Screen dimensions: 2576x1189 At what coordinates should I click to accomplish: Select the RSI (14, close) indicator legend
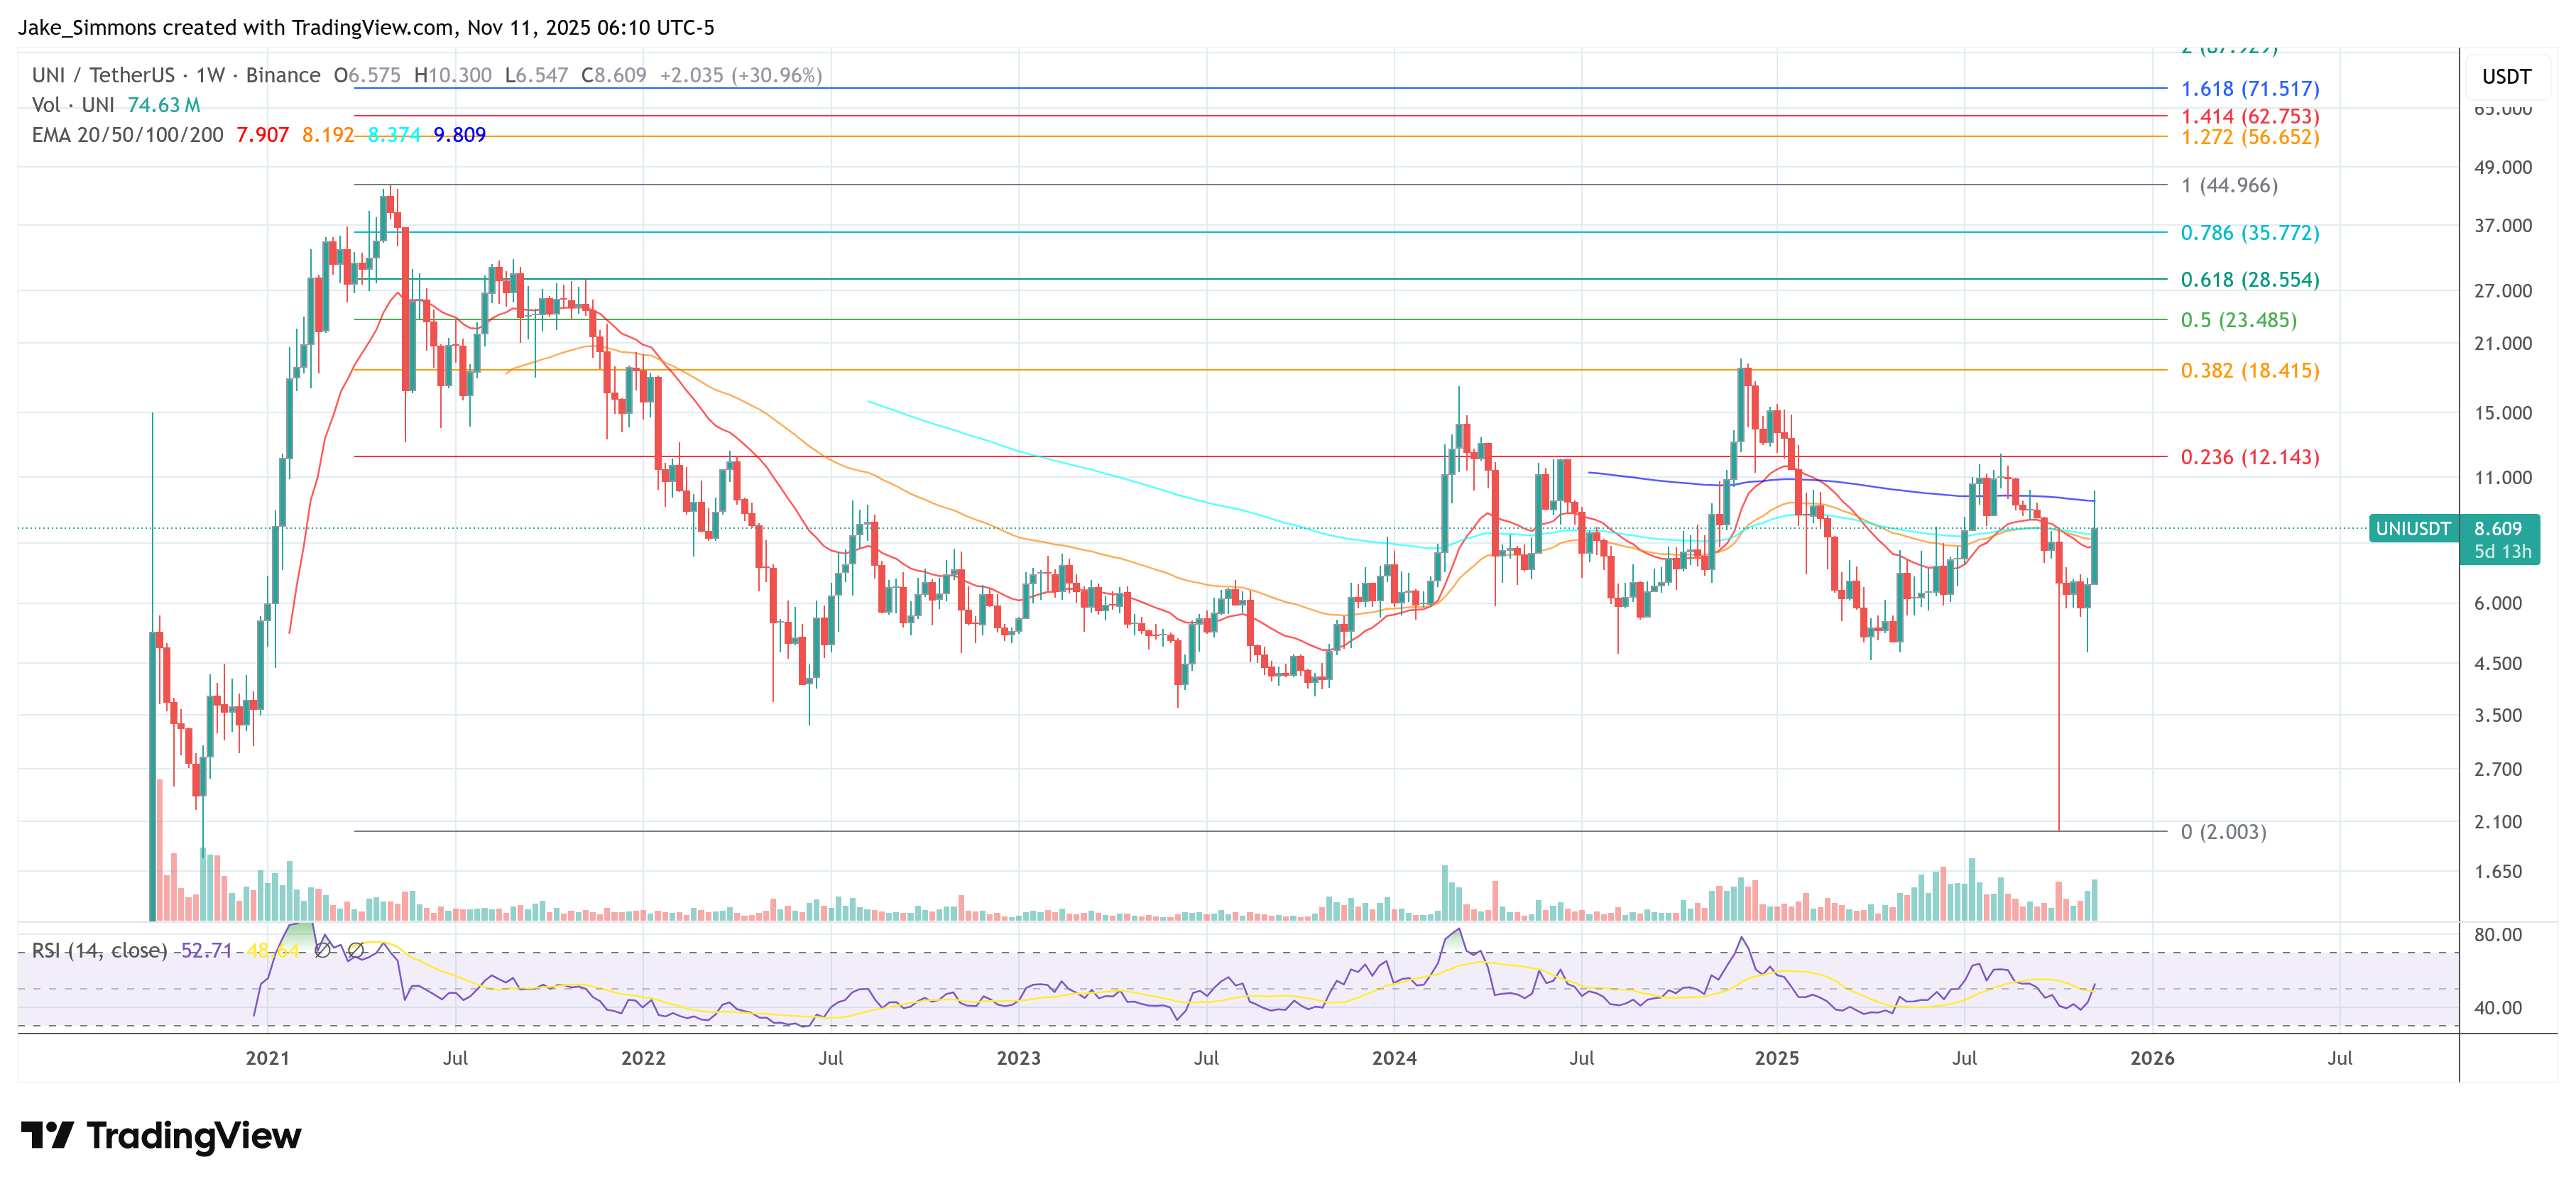[x=99, y=950]
